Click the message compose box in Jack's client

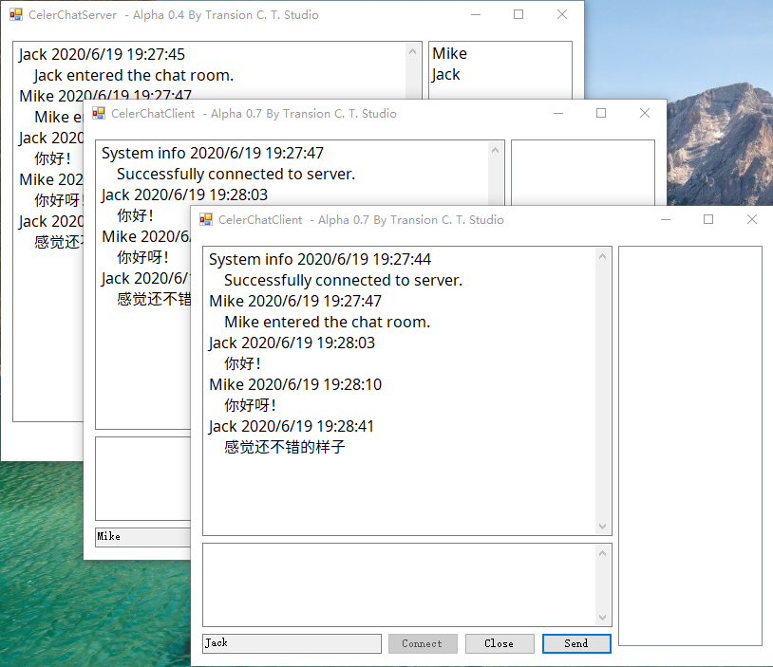399,584
